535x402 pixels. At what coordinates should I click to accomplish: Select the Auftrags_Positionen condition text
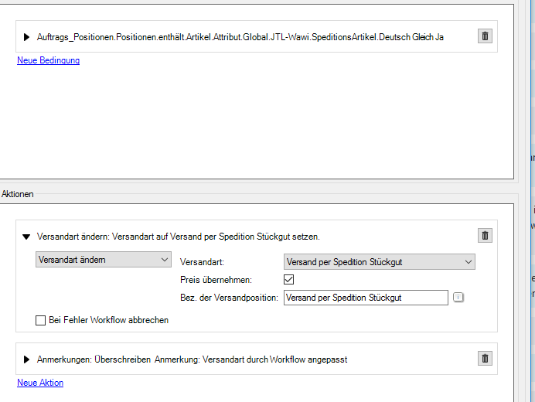tap(240, 37)
